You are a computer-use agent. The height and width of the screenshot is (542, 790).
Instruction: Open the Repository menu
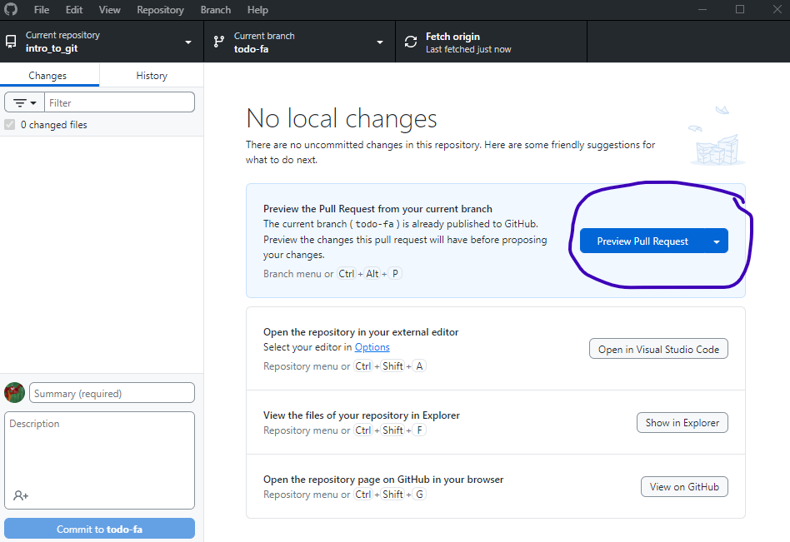(x=160, y=10)
